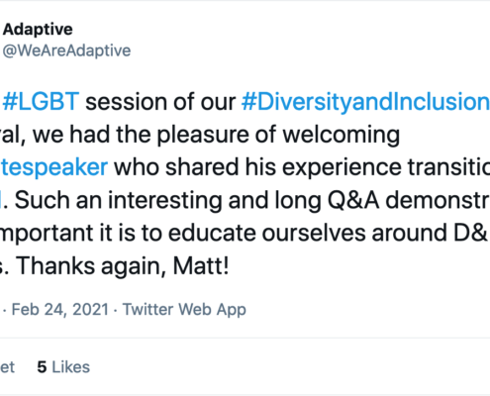Click the text "Thanks again, Matt!"

pyautogui.click(x=123, y=266)
